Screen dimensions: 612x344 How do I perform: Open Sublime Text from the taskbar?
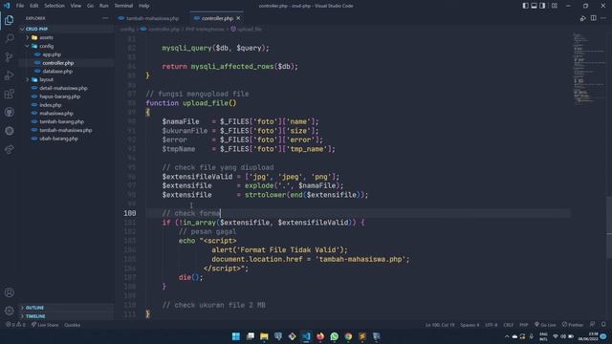pyautogui.click(x=362, y=336)
